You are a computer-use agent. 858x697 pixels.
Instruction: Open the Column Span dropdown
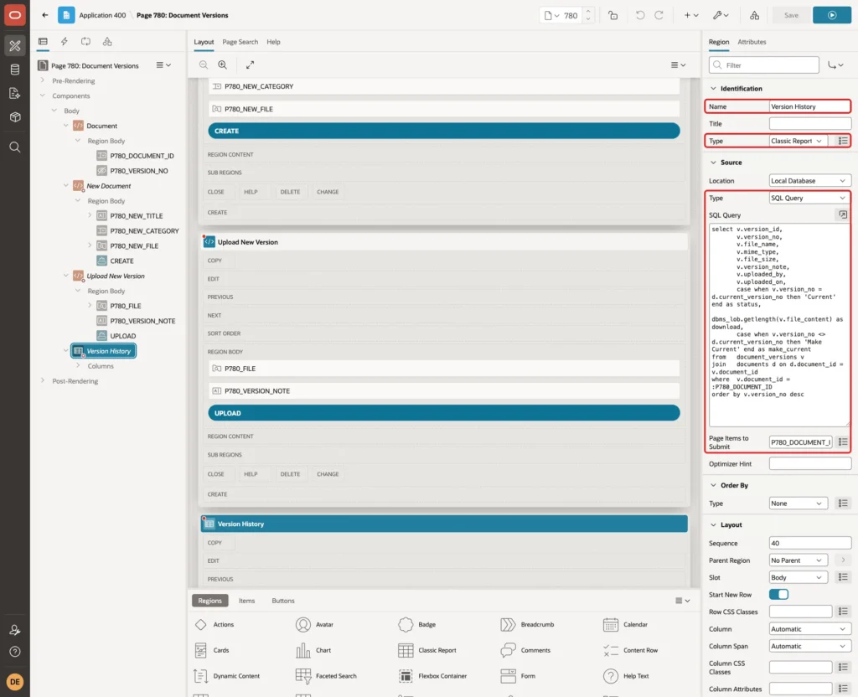[809, 646]
